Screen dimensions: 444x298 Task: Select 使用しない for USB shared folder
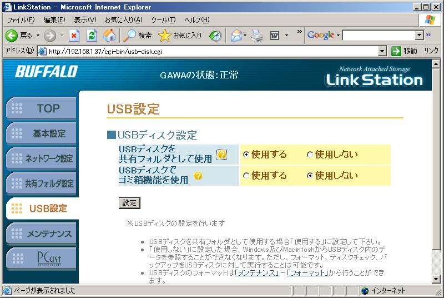[310, 155]
